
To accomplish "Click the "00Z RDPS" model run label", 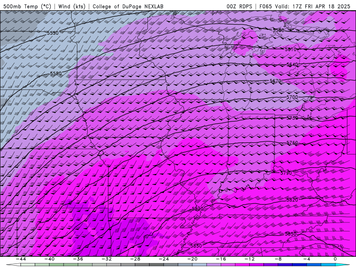I will coord(239,6).
